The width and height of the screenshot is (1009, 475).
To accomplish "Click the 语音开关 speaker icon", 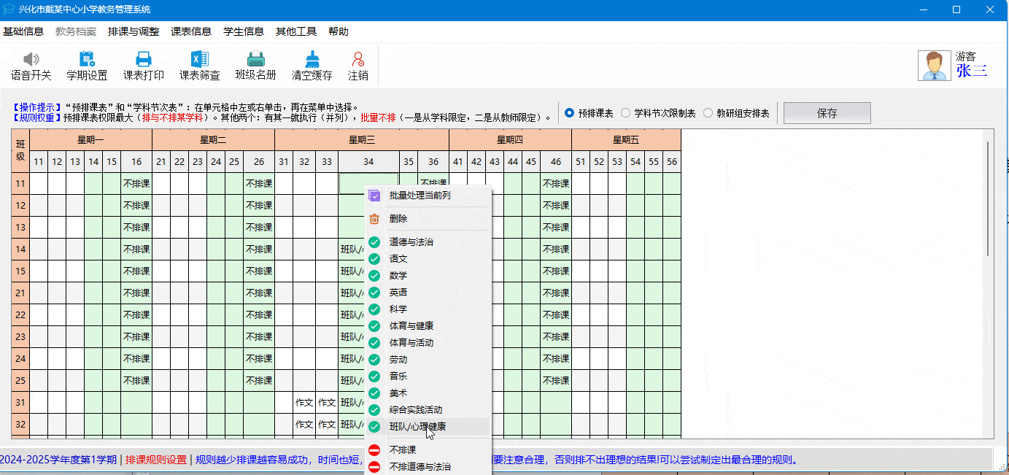I will coord(31,60).
